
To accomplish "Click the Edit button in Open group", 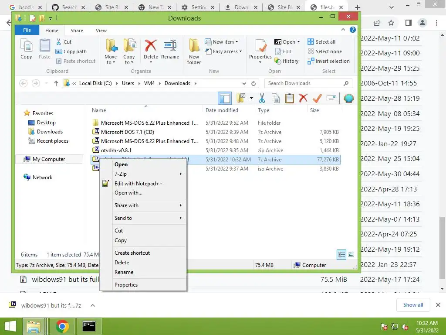I will 283,51.
